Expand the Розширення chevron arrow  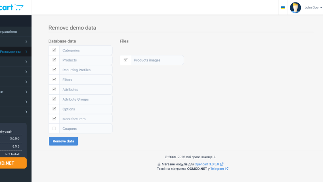[x=26, y=52]
